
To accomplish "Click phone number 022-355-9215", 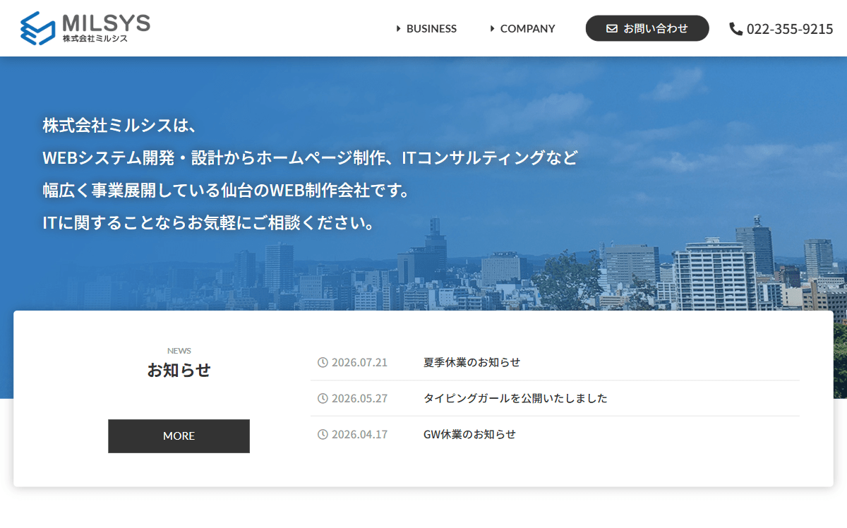I will point(790,29).
